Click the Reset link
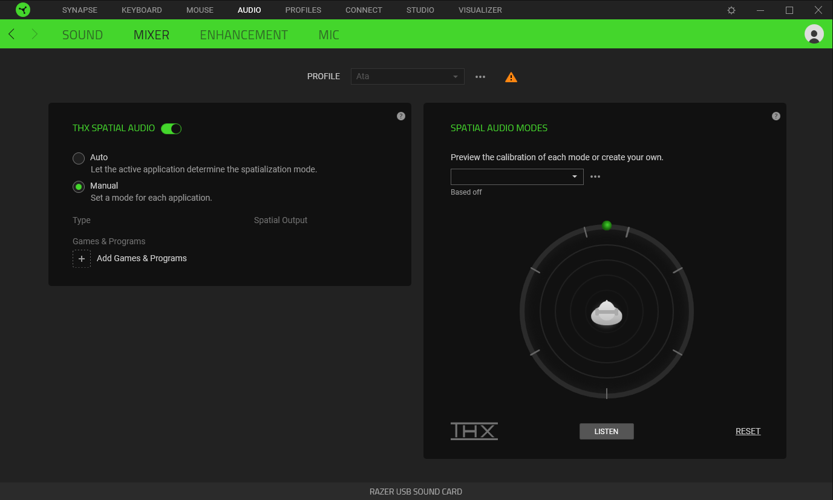This screenshot has width=833, height=500. 748,431
